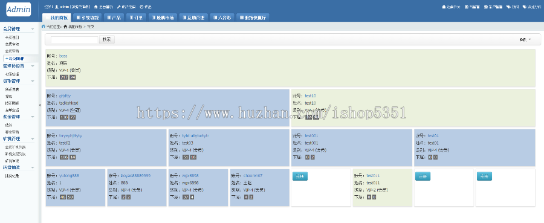Click the envelope icon beside 客户留言
The image size is (544, 223).
point(486,7)
